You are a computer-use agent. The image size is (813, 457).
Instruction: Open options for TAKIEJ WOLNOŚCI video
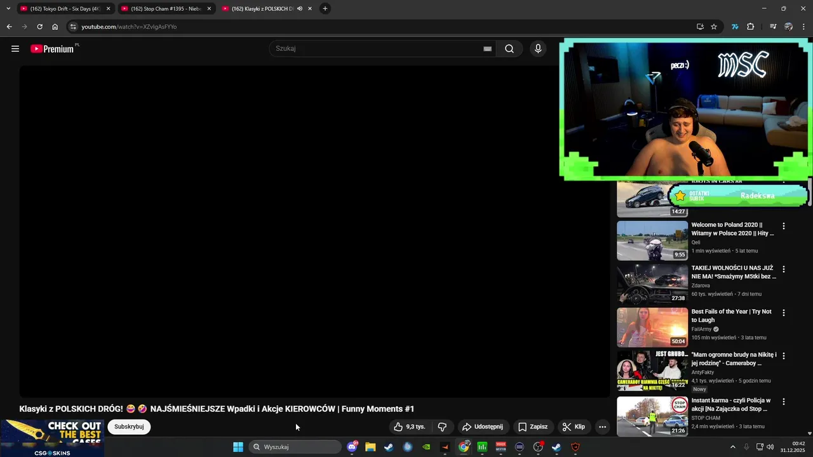[x=784, y=269]
